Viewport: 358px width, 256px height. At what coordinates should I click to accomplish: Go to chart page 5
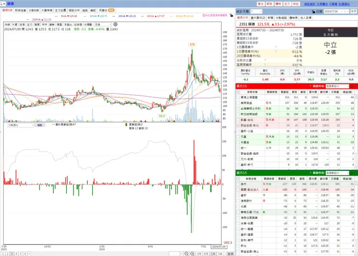coord(20,254)
